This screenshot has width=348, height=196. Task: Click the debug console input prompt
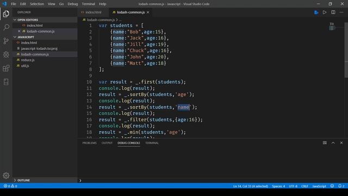point(213,180)
